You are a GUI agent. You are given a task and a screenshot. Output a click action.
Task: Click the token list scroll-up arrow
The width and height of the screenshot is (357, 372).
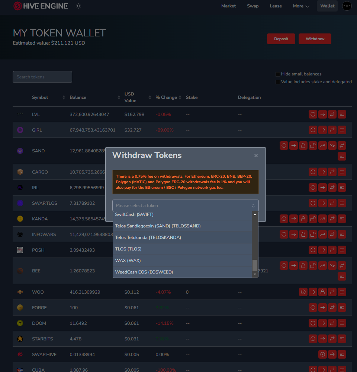(255, 214)
